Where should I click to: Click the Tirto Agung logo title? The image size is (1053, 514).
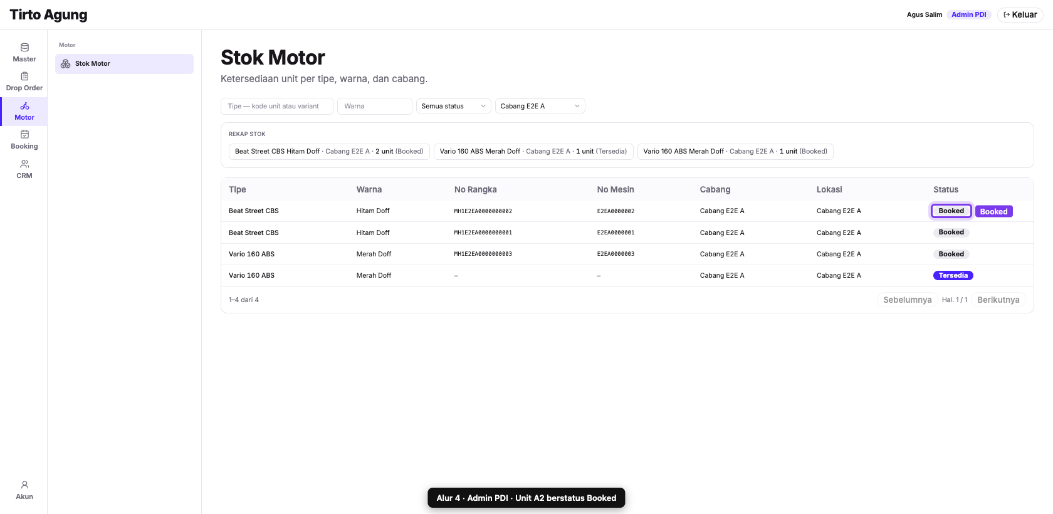point(49,15)
